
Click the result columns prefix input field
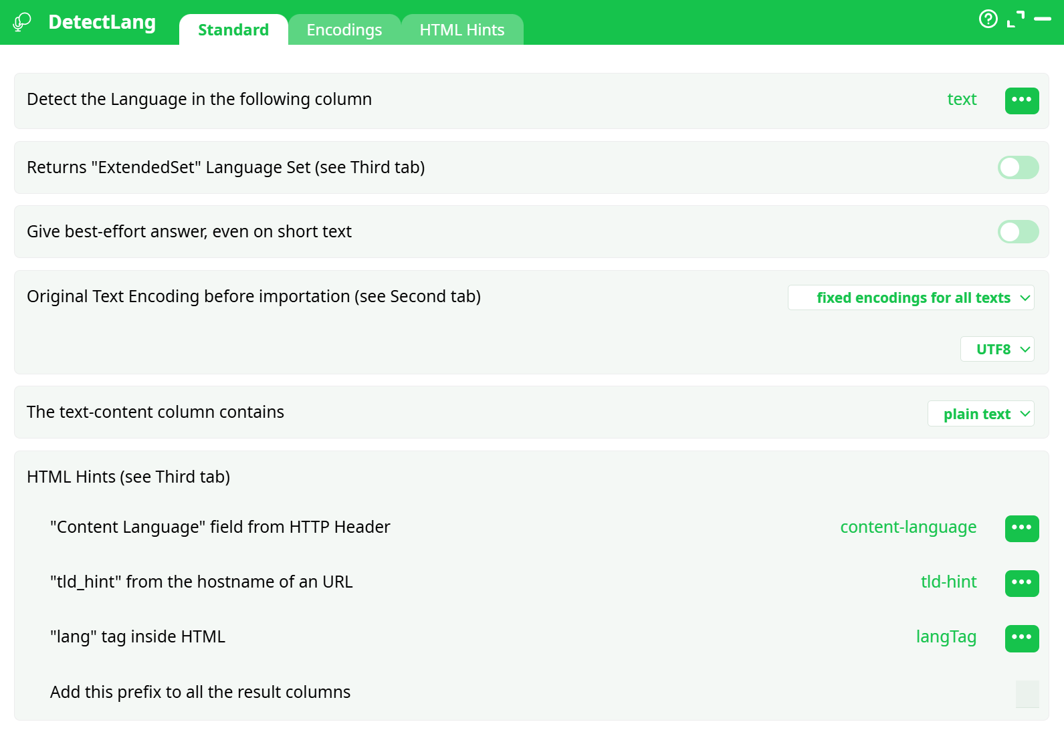1027,694
